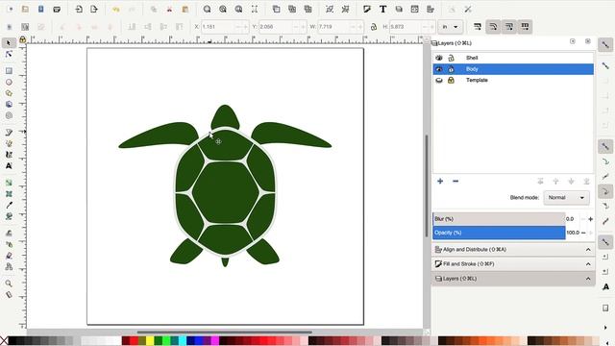
Task: Click the layer lower down-arrow button
Action: point(571,182)
